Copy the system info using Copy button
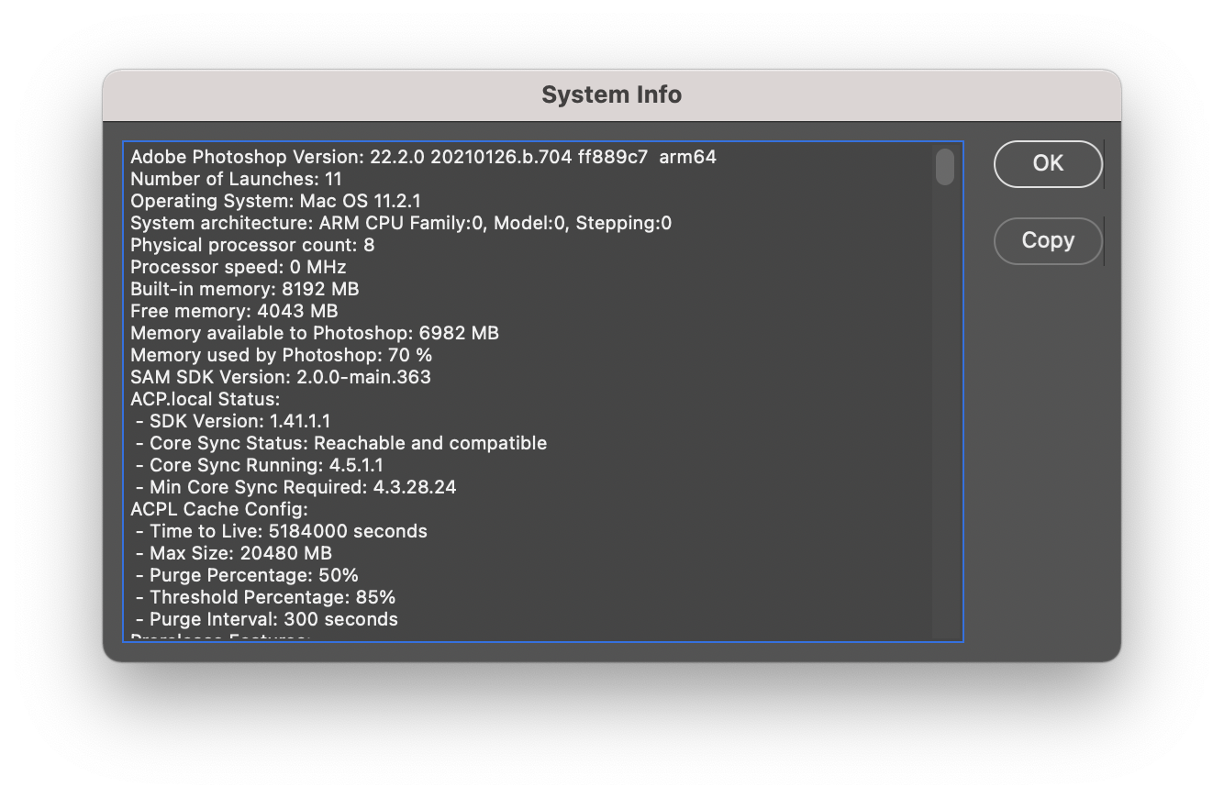The width and height of the screenshot is (1224, 798). (x=1048, y=240)
